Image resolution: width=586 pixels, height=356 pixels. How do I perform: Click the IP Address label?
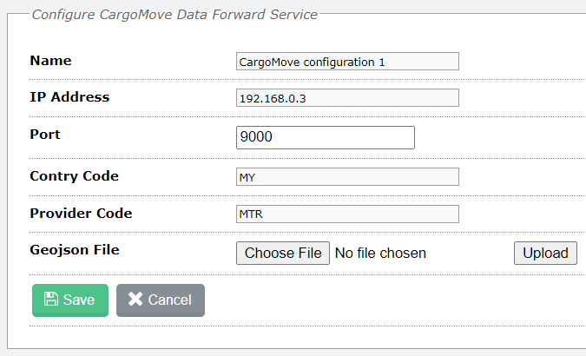click(x=70, y=97)
